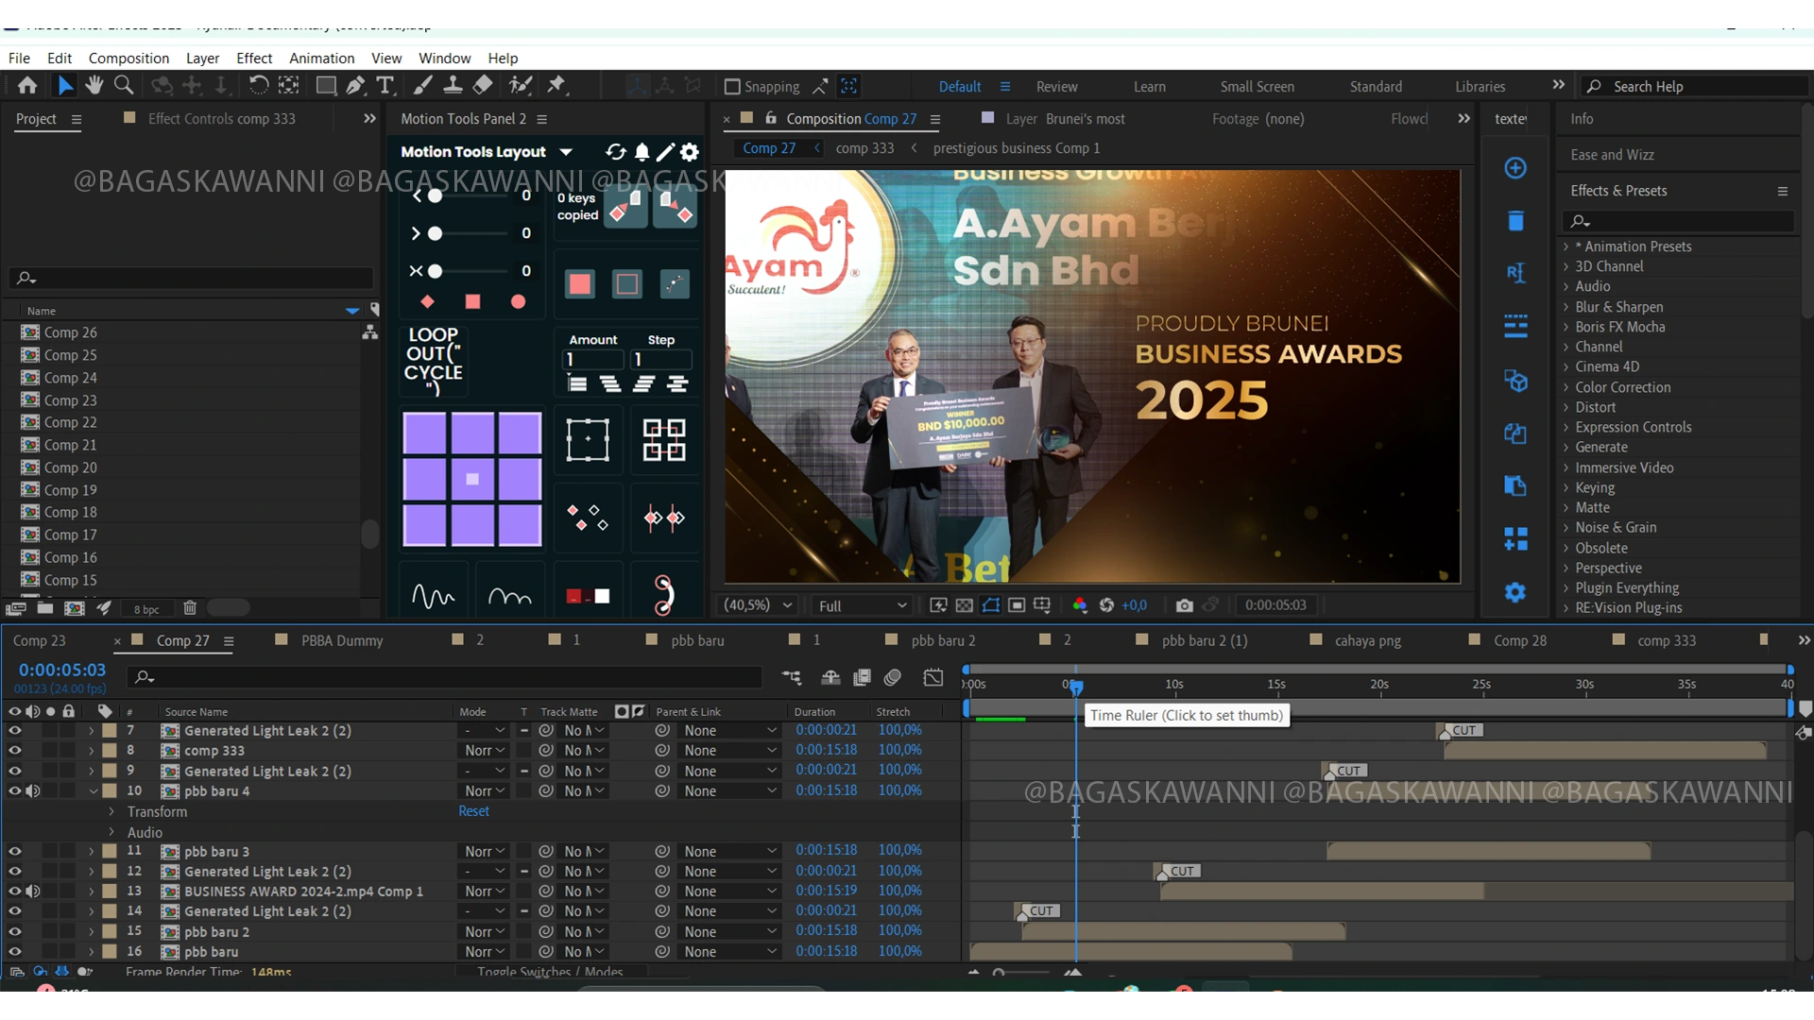Select the Puppet Pin tool
Image resolution: width=1814 pixels, height=1020 pixels.
tap(556, 86)
